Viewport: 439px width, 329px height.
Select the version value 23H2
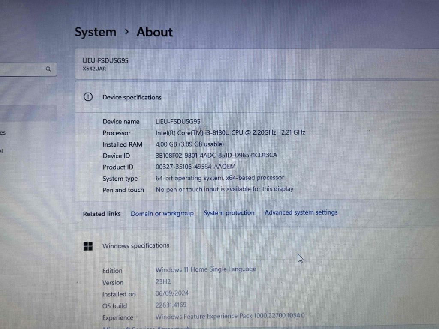(163, 282)
